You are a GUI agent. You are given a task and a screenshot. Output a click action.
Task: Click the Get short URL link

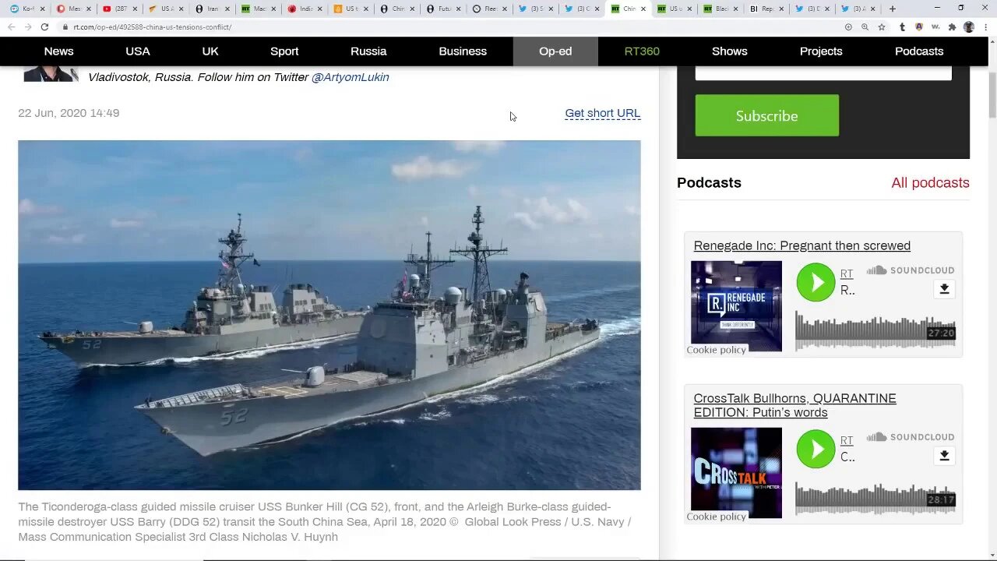pos(603,113)
